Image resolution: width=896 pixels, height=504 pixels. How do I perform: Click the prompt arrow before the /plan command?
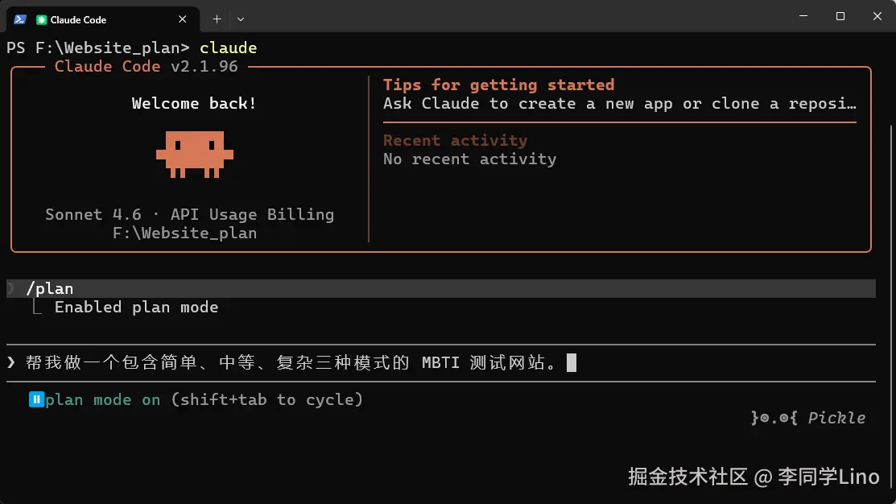click(x=11, y=288)
